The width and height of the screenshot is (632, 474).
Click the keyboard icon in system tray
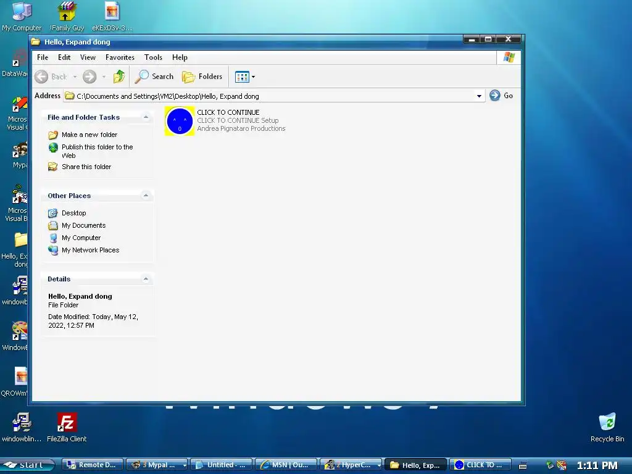point(523,465)
